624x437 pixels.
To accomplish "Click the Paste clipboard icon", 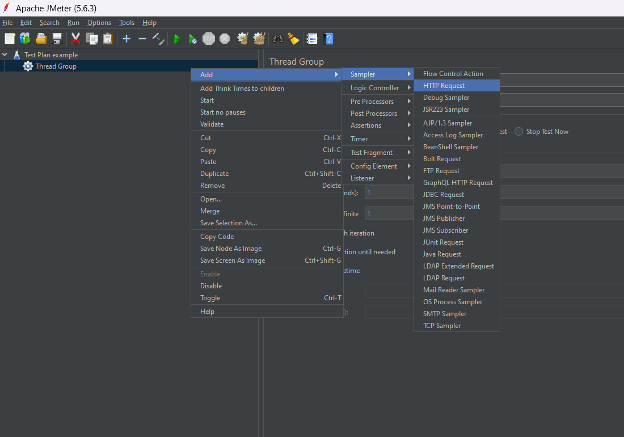I will (108, 39).
